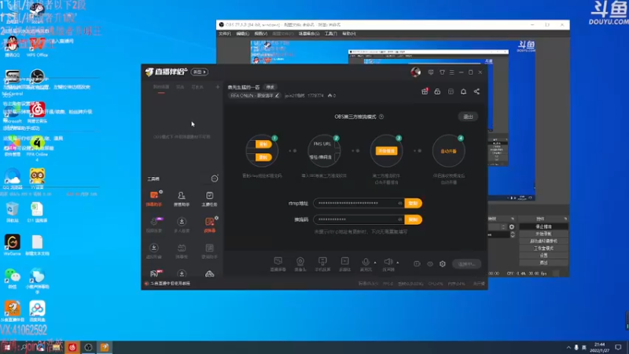Click Studio Mode in OBS controls
The height and width of the screenshot is (354, 629).
[x=543, y=249]
